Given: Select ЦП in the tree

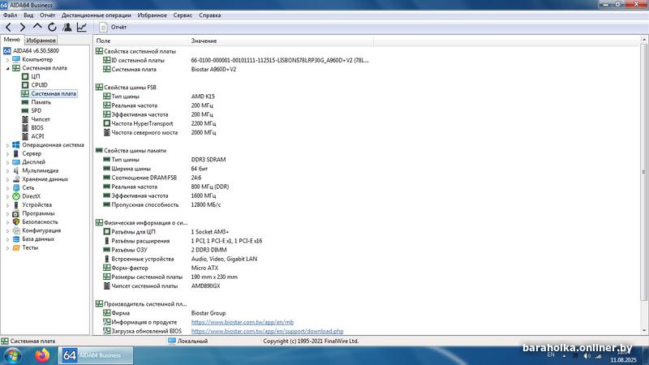Looking at the screenshot, I should pyautogui.click(x=36, y=76).
